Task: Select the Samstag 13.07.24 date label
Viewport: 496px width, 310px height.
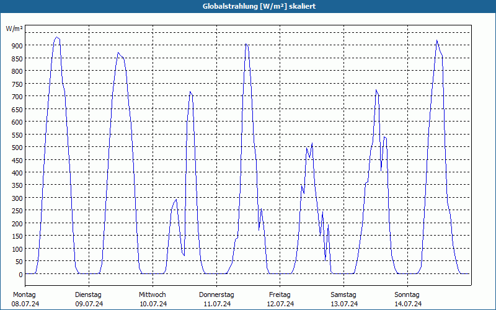Action: [x=344, y=299]
